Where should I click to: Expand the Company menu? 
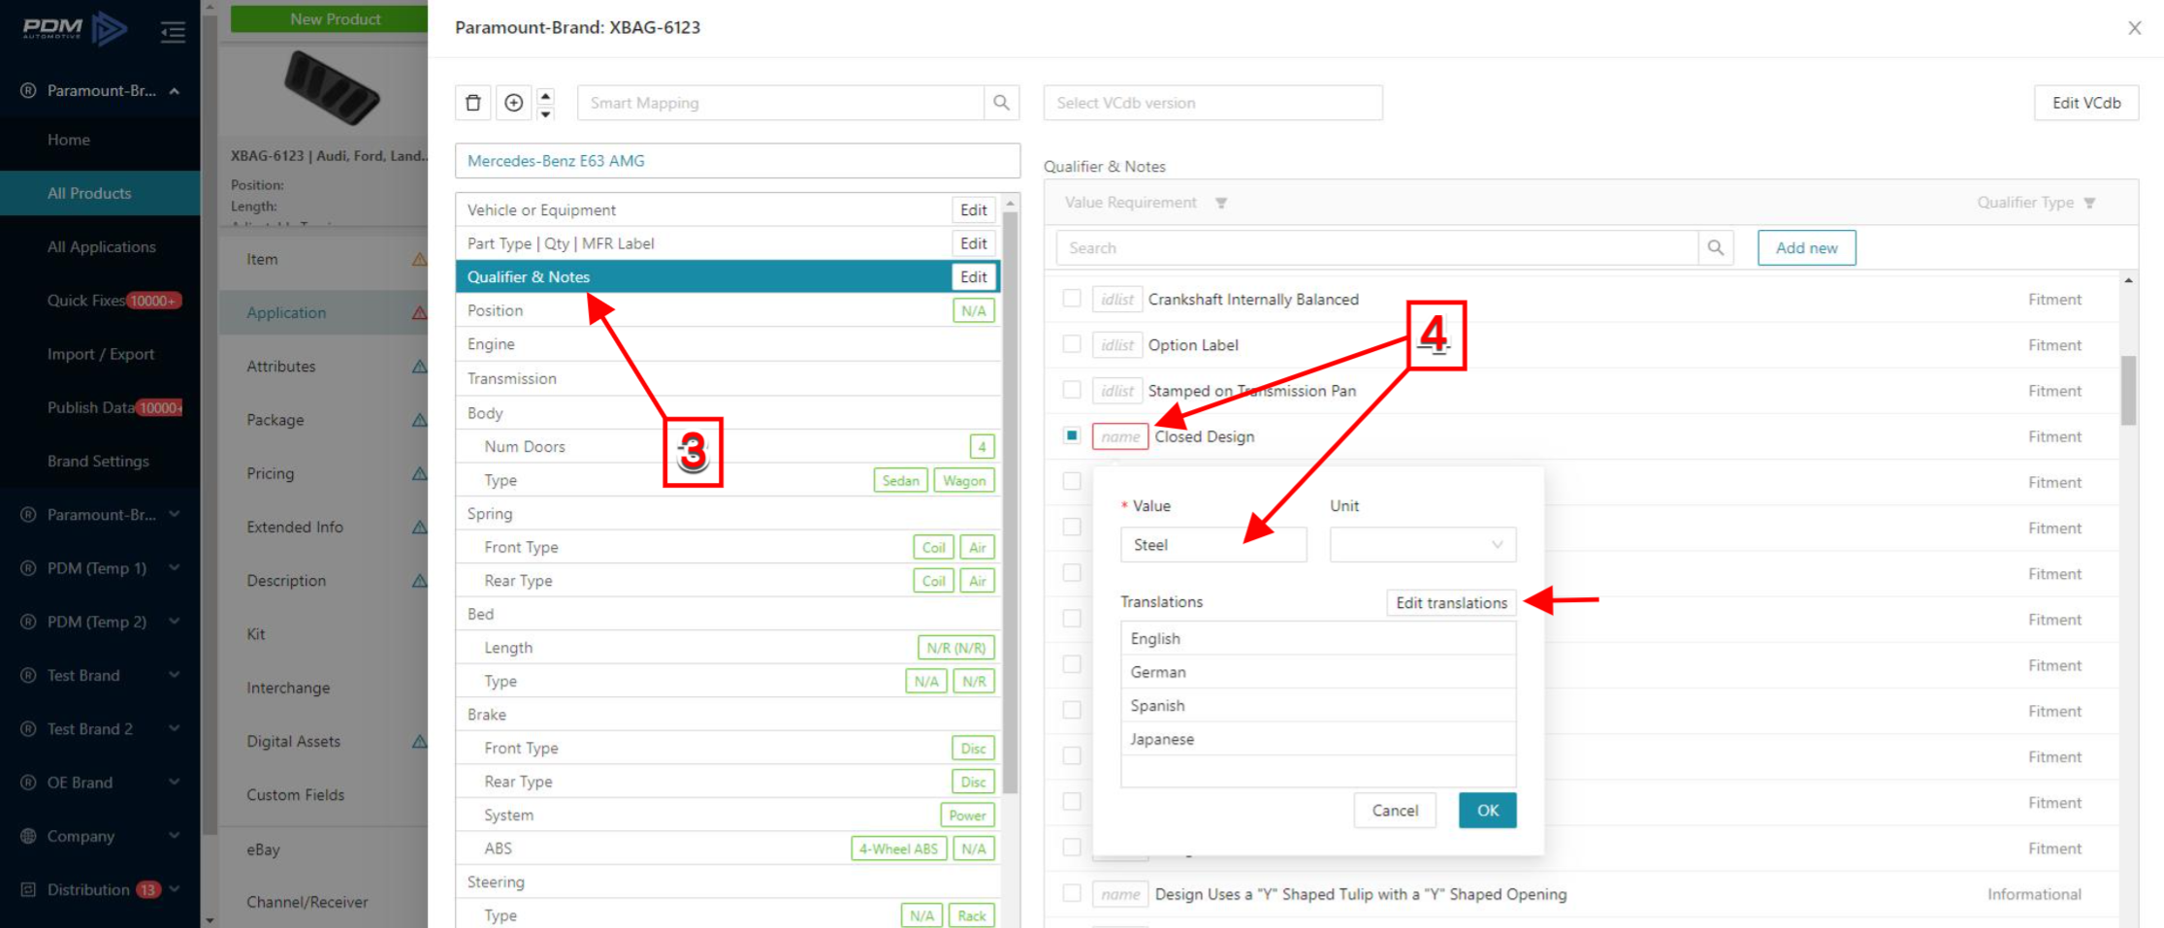(x=175, y=835)
